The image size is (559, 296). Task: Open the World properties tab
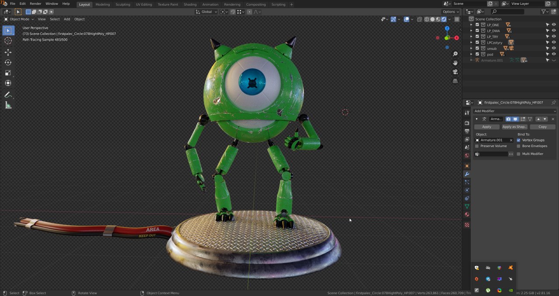[x=467, y=155]
